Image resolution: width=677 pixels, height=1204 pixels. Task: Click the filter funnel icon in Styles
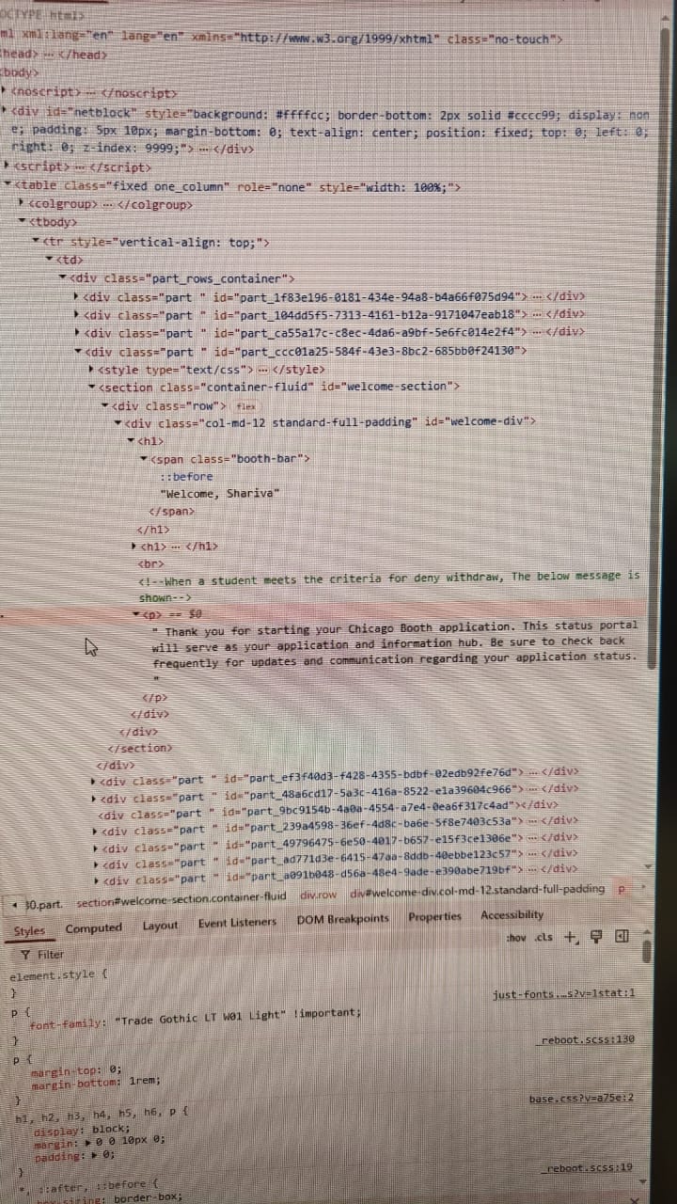25,954
